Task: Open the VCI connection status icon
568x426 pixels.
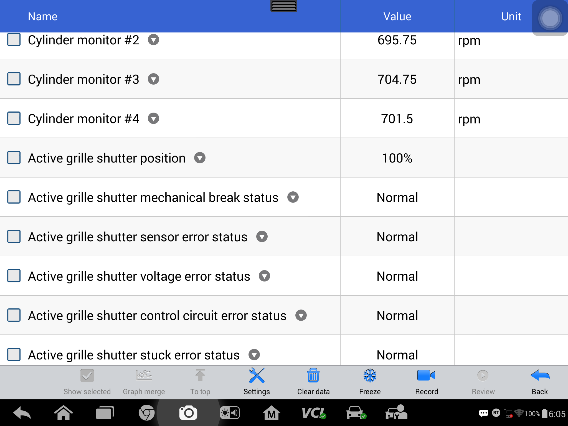Action: [x=314, y=413]
